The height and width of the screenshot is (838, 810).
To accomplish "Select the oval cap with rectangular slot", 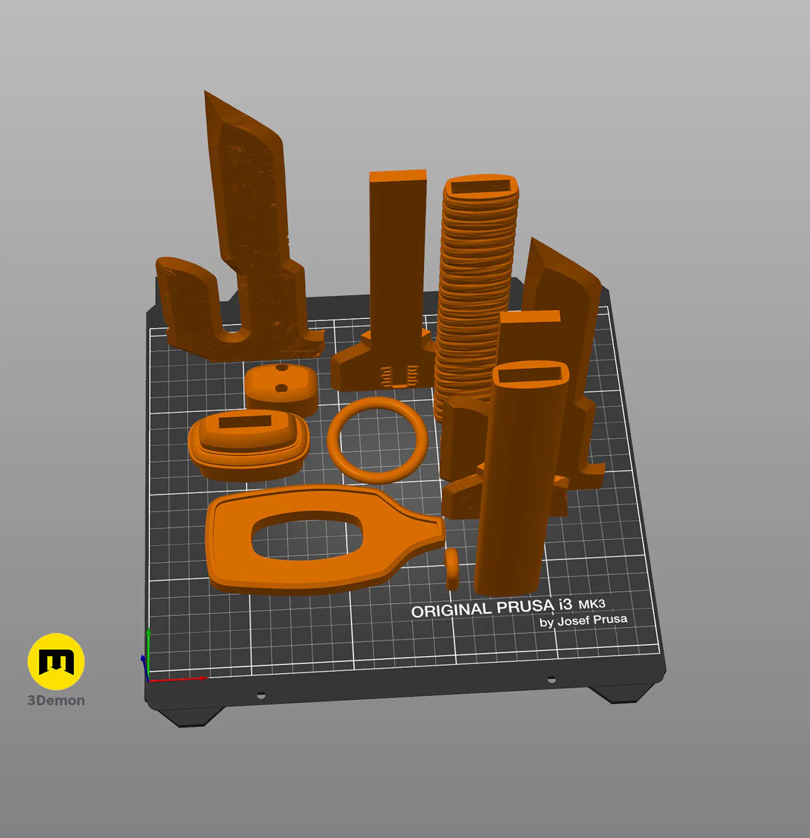I will (249, 444).
